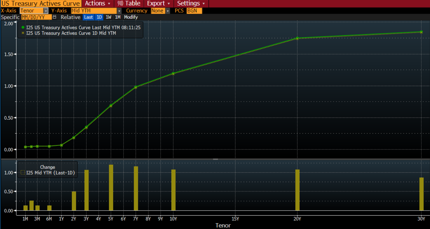Open the calendar picker icon
This screenshot has height=229, width=430.
click(54, 17)
